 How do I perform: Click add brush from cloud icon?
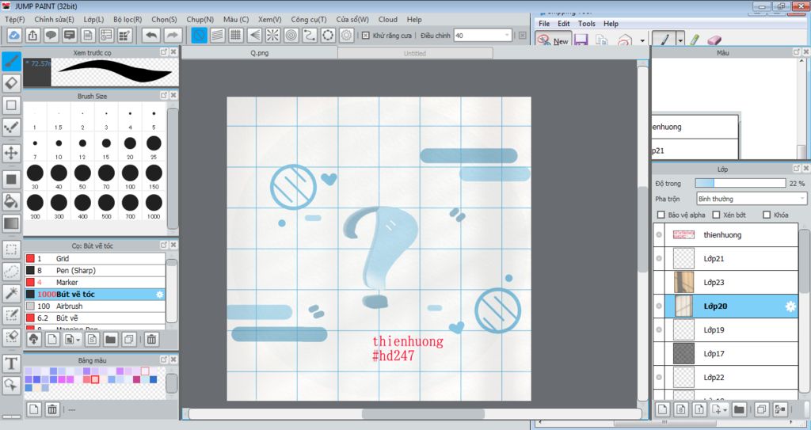coord(33,340)
